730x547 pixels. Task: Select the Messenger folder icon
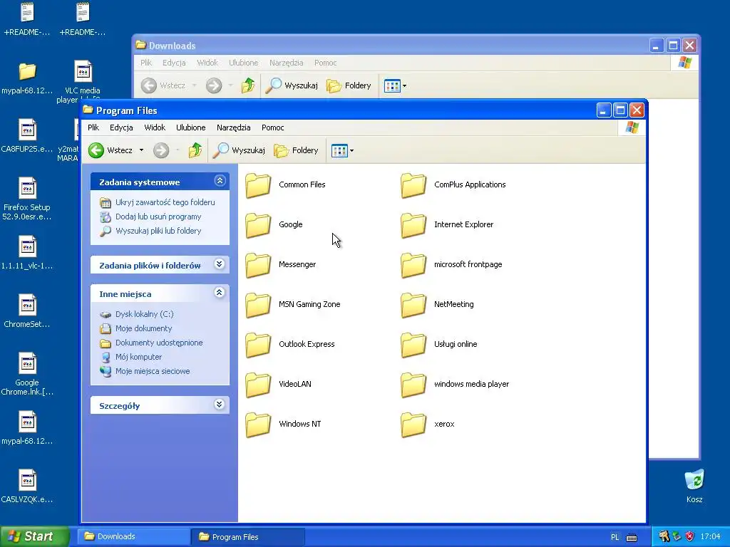pos(258,265)
